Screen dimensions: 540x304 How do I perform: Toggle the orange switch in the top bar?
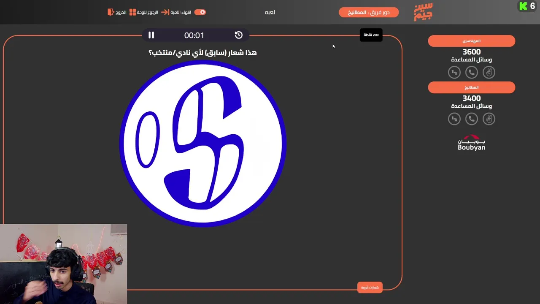[x=200, y=12]
